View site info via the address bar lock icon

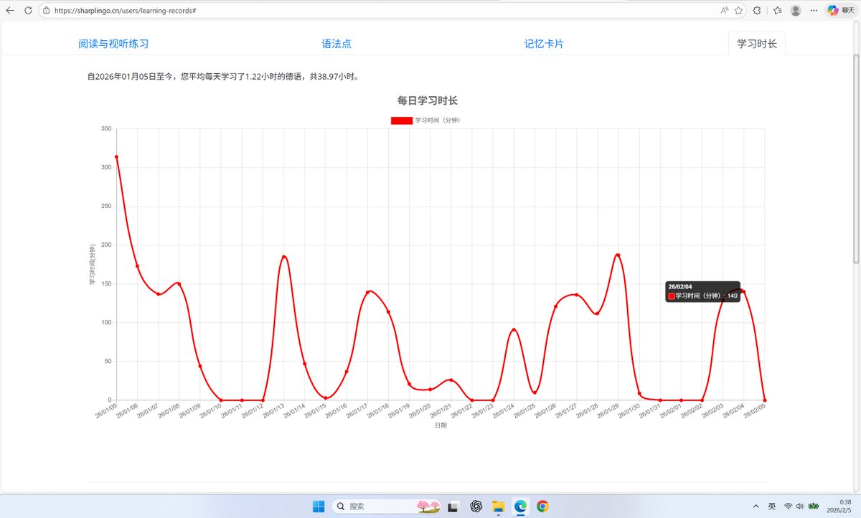[x=47, y=11]
